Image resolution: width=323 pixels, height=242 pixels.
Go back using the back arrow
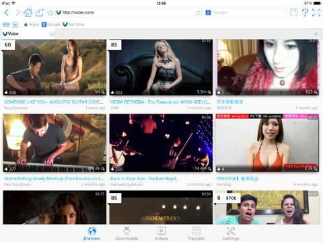tap(7, 13)
